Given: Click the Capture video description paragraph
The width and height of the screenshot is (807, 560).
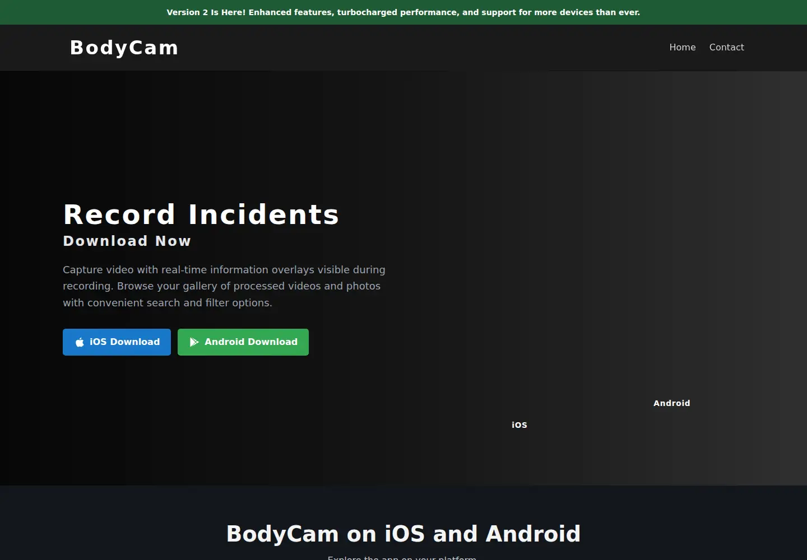Looking at the screenshot, I should pos(224,286).
